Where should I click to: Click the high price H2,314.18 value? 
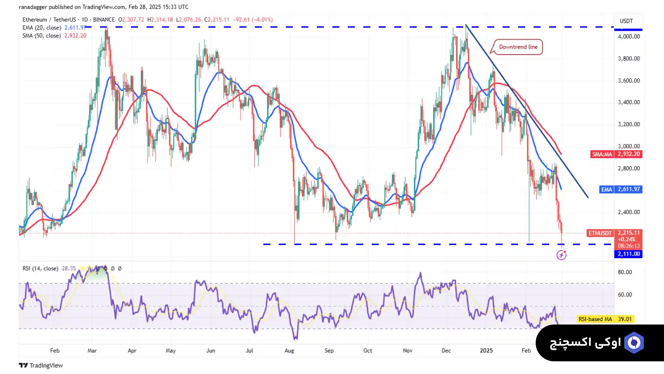[x=160, y=20]
